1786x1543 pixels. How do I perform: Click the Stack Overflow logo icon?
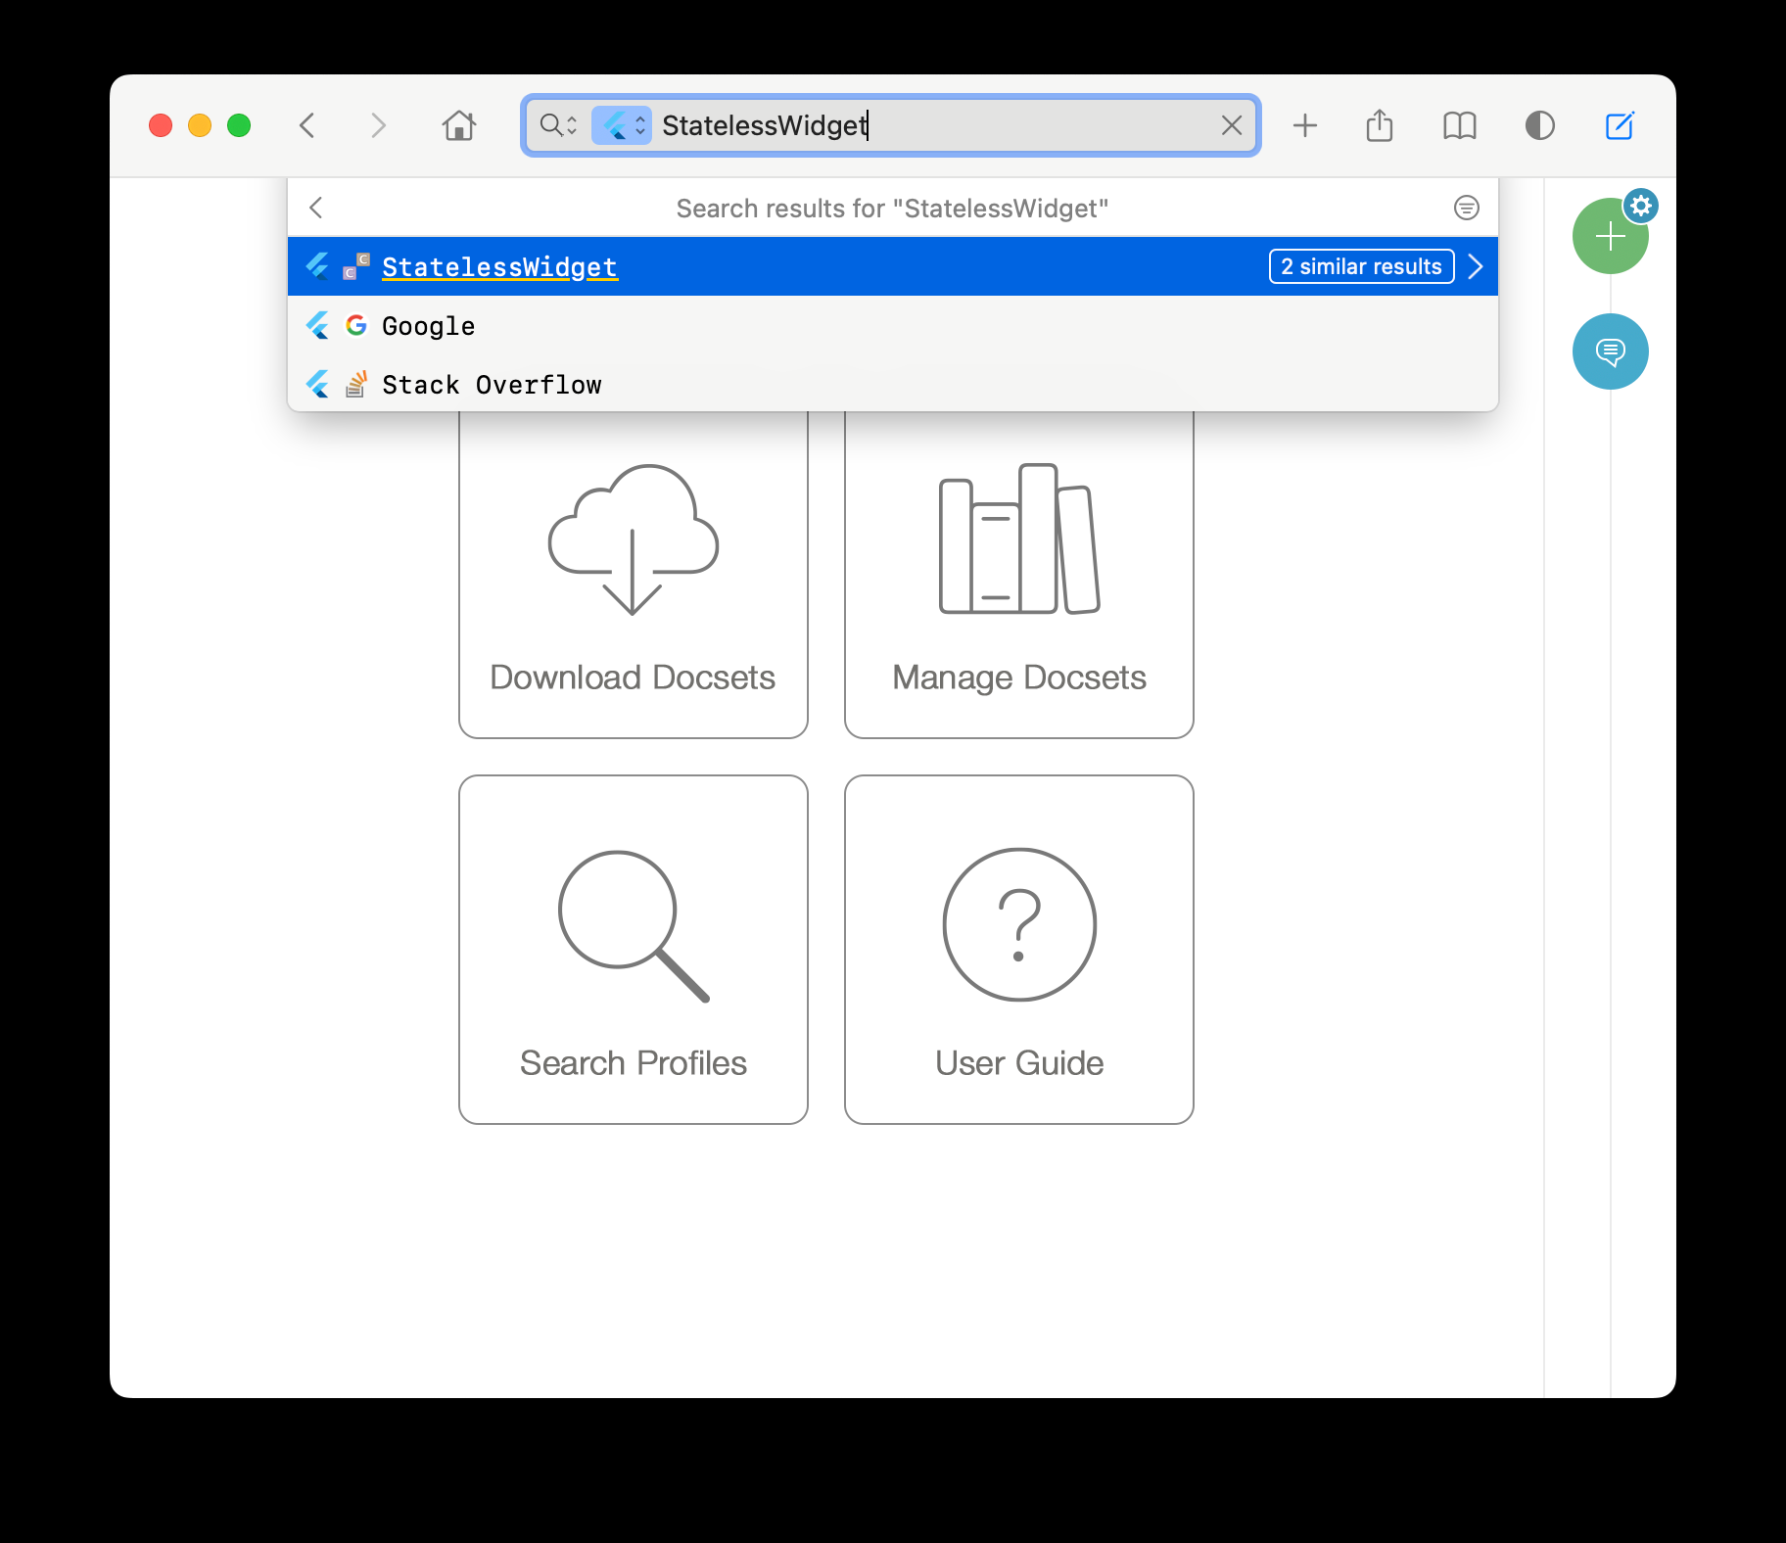tap(356, 384)
